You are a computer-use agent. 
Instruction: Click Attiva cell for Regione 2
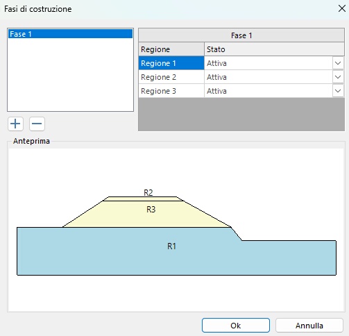coord(269,77)
